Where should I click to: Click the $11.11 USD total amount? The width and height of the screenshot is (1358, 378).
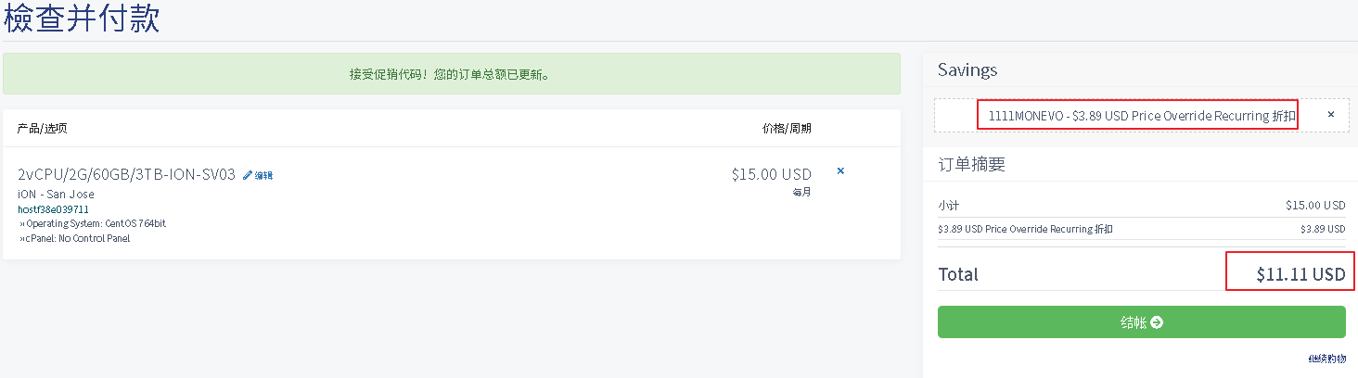click(1300, 274)
